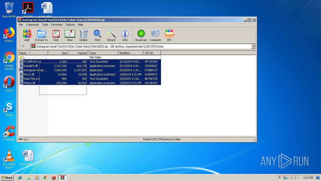Open Chrome from taskbar
The image size is (321, 181).
tap(45, 178)
